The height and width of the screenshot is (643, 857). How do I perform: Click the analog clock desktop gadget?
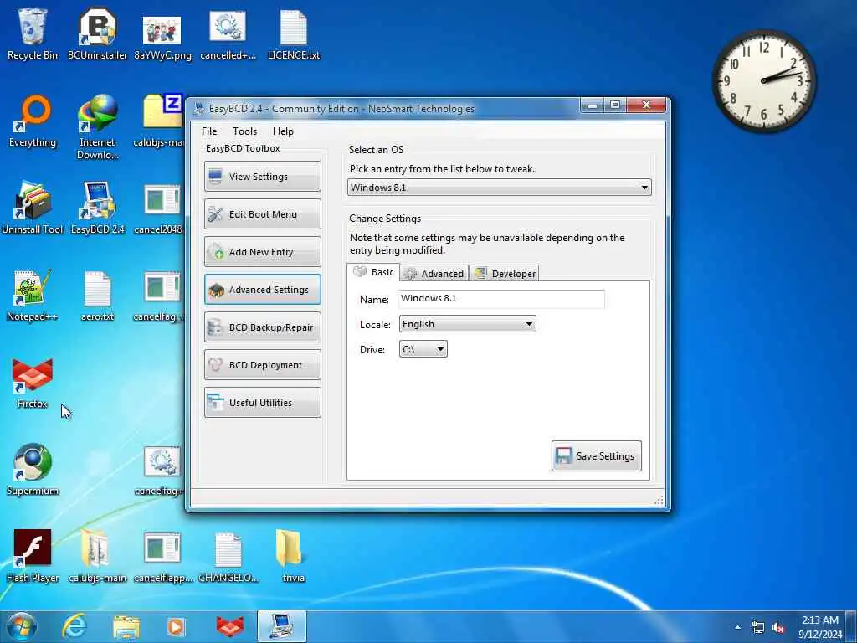pyautogui.click(x=763, y=80)
